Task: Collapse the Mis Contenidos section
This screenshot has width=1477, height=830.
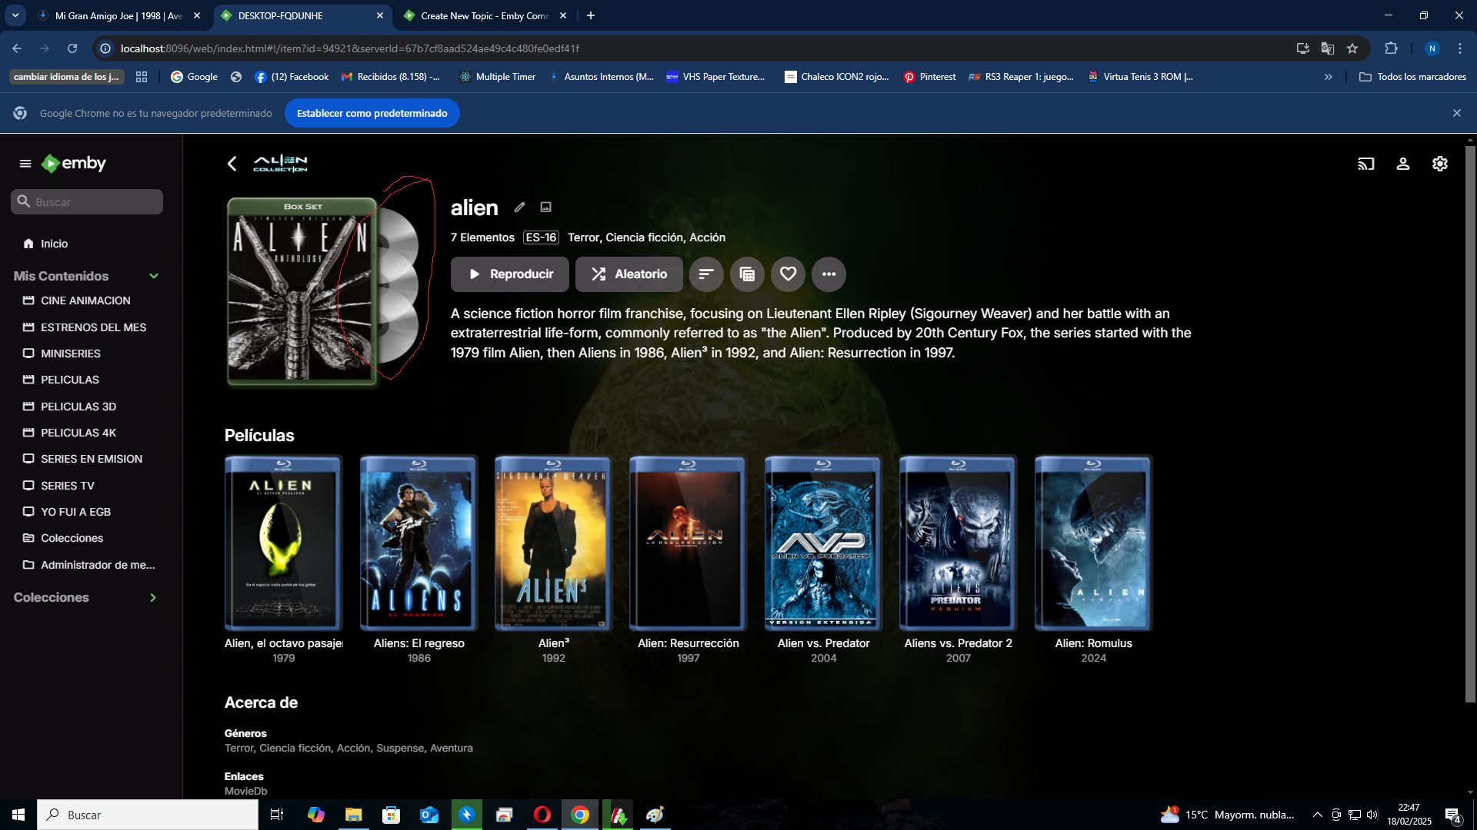Action: [x=154, y=276]
